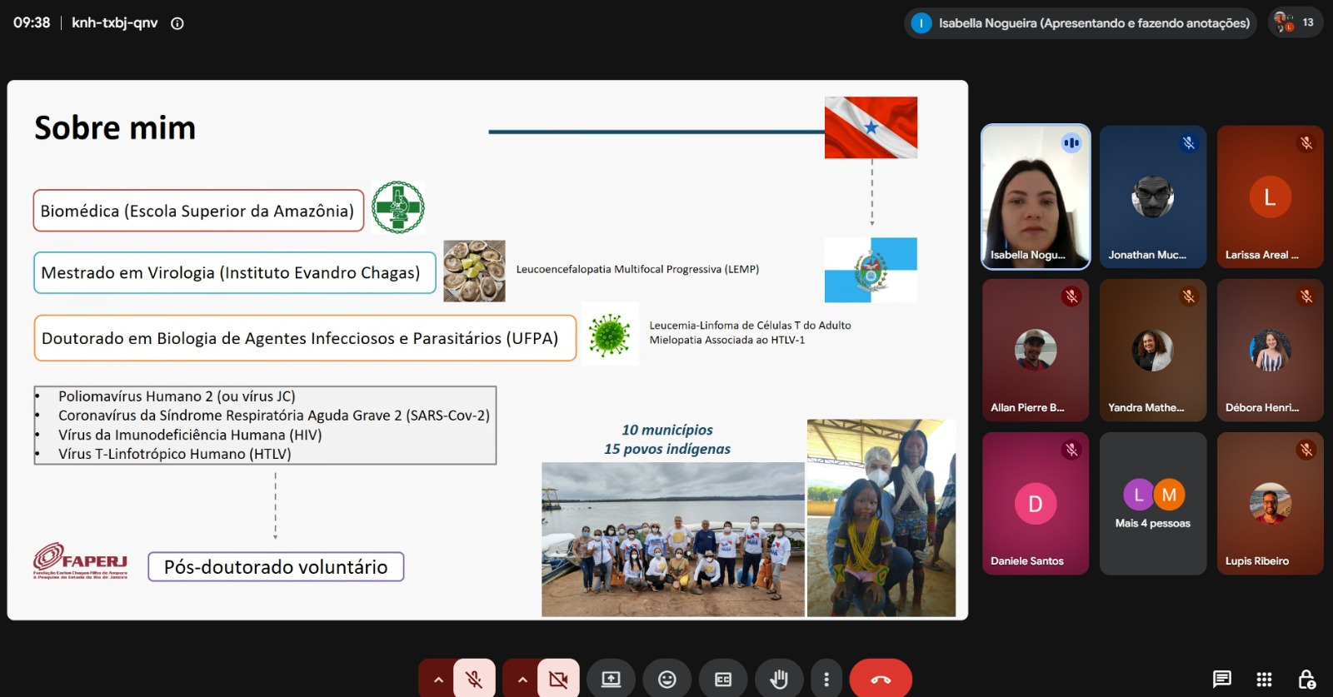Turn on the camera
The height and width of the screenshot is (697, 1333).
coord(558,679)
